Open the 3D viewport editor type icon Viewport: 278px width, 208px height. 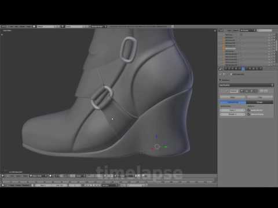pos(2,176)
